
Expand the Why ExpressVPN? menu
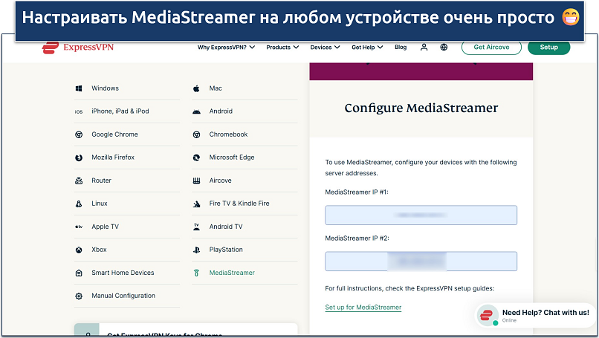[x=226, y=48]
